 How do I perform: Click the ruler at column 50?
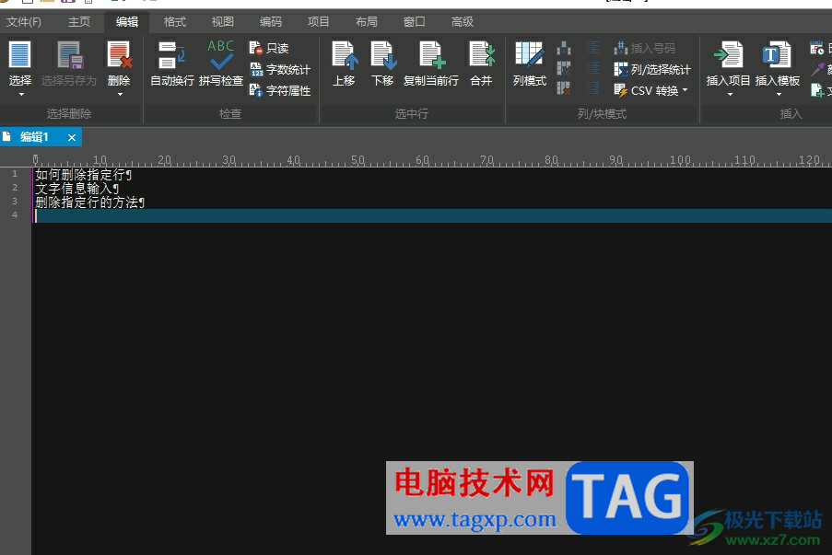click(x=357, y=160)
